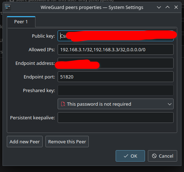Click the Endpoint port label
This screenshot has height=172, width=184.
coord(39,77)
